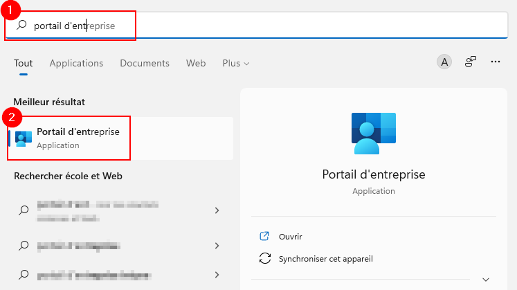Click the feedback chat icon
517x290 pixels.
[x=471, y=62]
